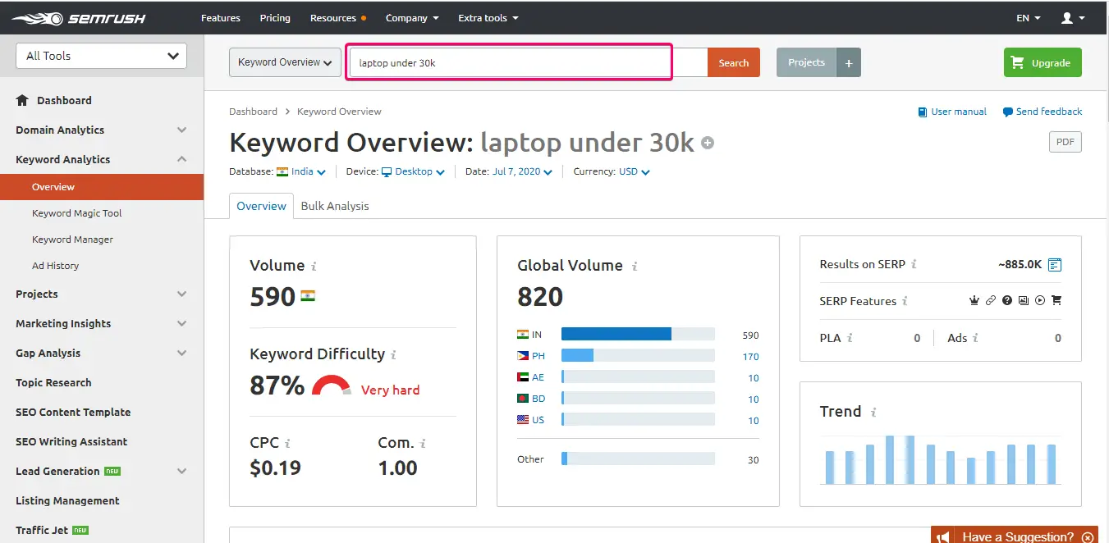The width and height of the screenshot is (1109, 543).
Task: Click the Send feedback link
Action: 1042,112
